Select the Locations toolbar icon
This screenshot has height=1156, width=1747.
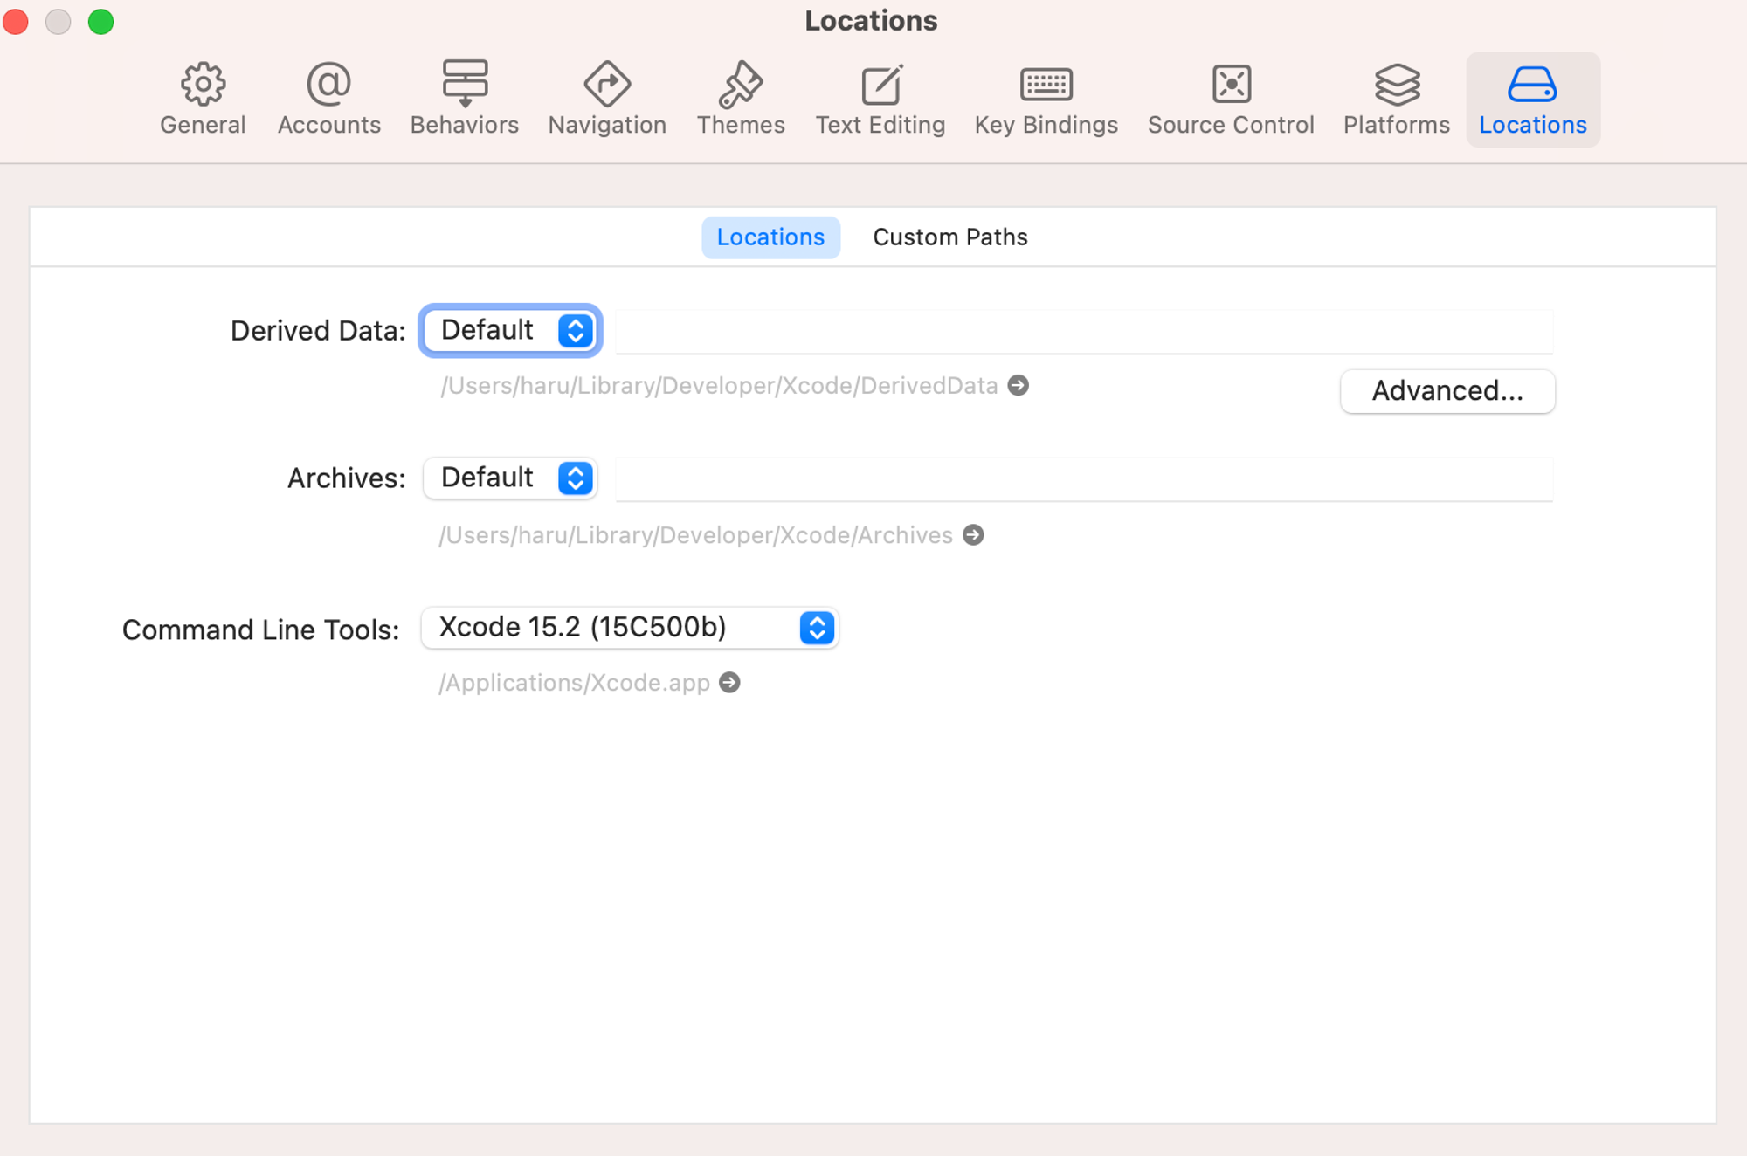pos(1532,100)
